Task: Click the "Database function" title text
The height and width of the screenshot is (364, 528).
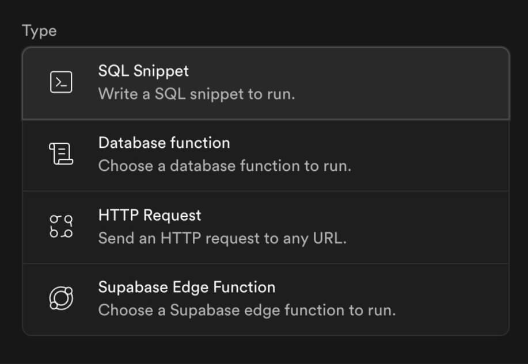Action: 164,143
